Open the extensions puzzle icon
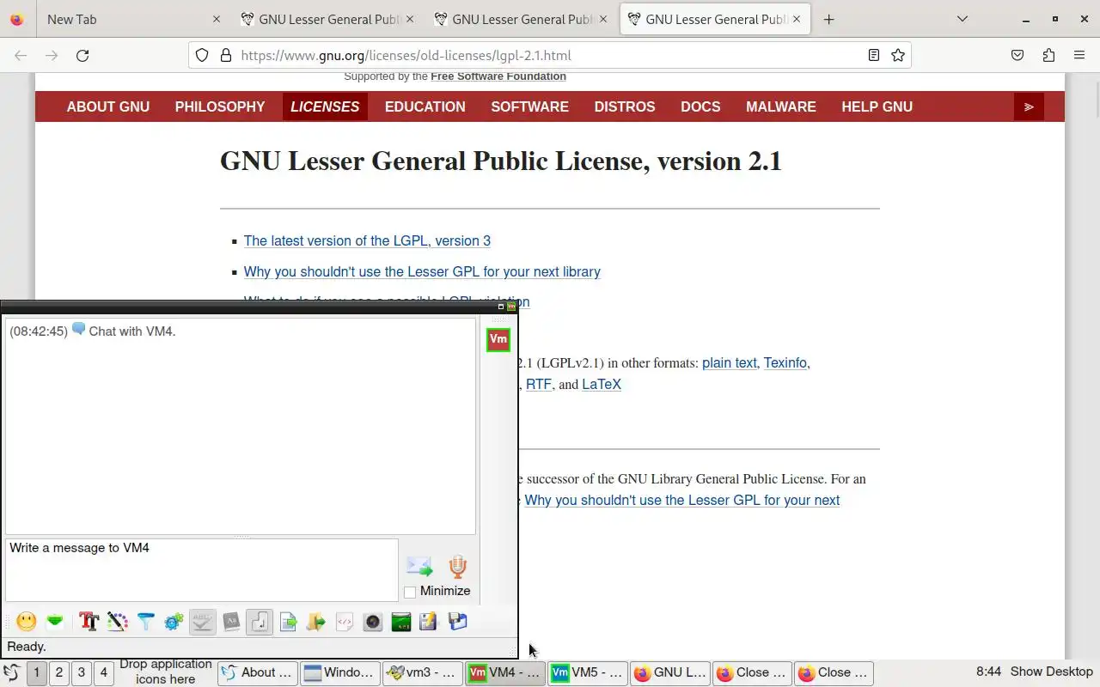This screenshot has height=687, width=1100. coord(1048,55)
